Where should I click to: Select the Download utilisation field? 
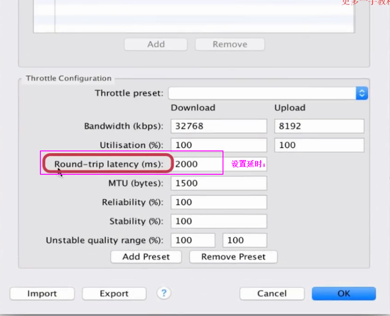pyautogui.click(x=218, y=145)
